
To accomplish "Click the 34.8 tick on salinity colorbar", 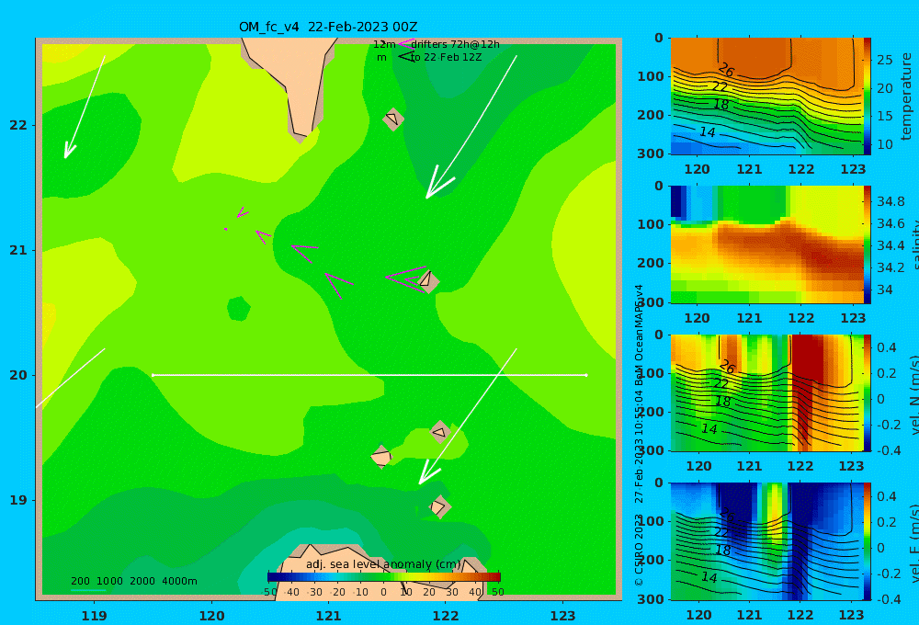I will [891, 201].
